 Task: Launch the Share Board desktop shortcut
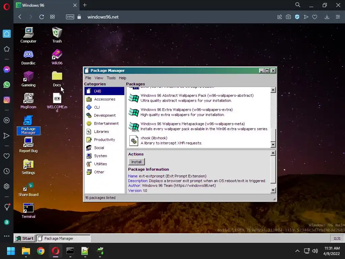point(28,189)
